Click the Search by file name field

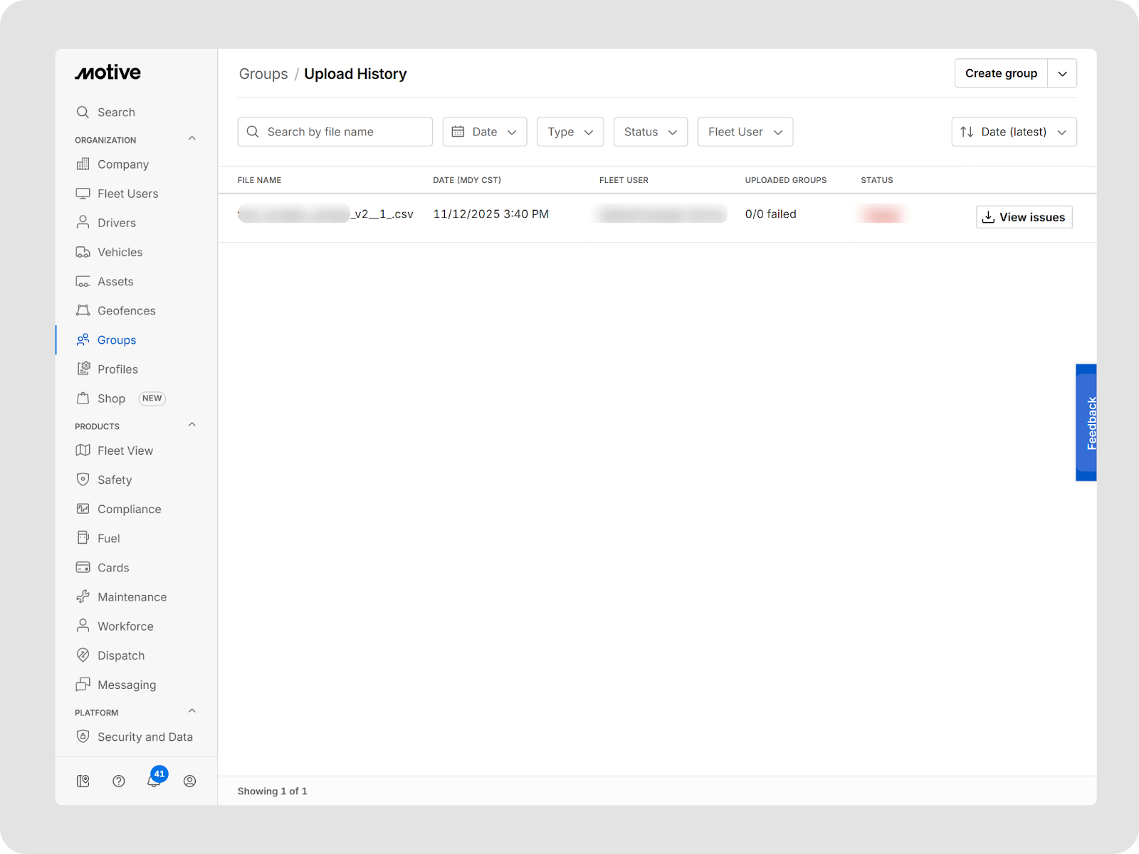click(335, 132)
